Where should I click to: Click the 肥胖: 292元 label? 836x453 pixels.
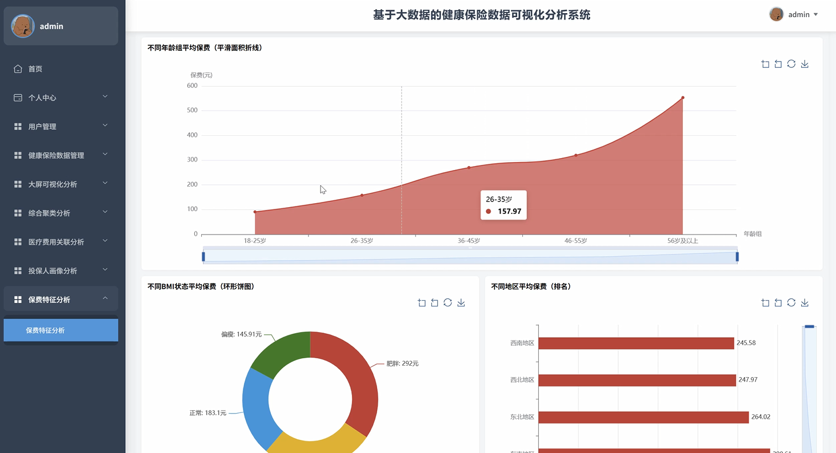coord(402,363)
